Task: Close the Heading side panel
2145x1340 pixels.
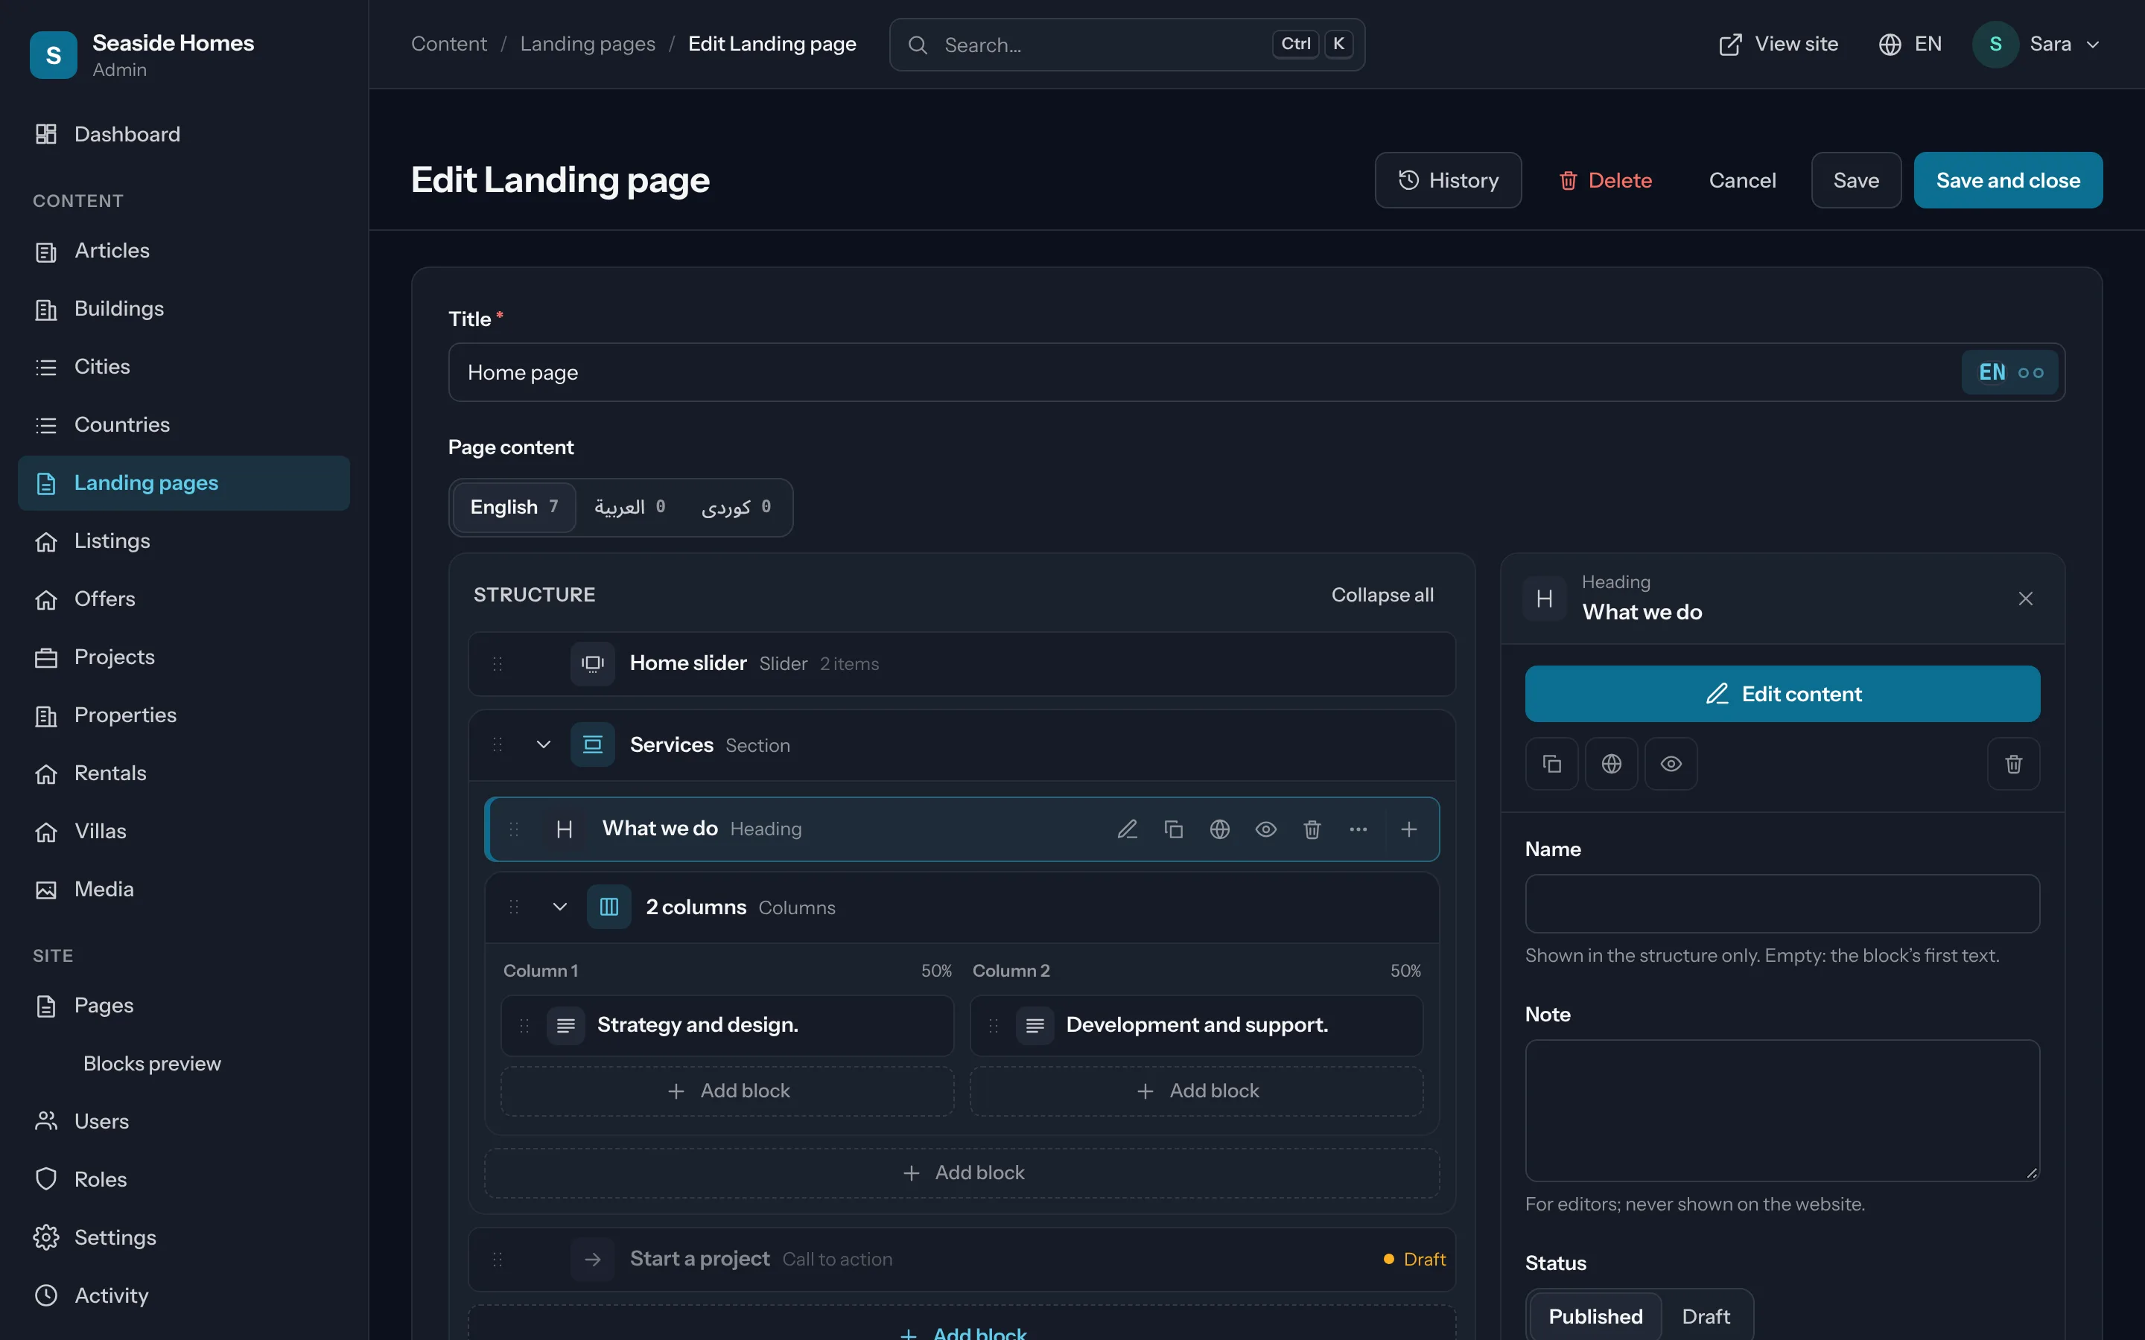Action: 2025,599
